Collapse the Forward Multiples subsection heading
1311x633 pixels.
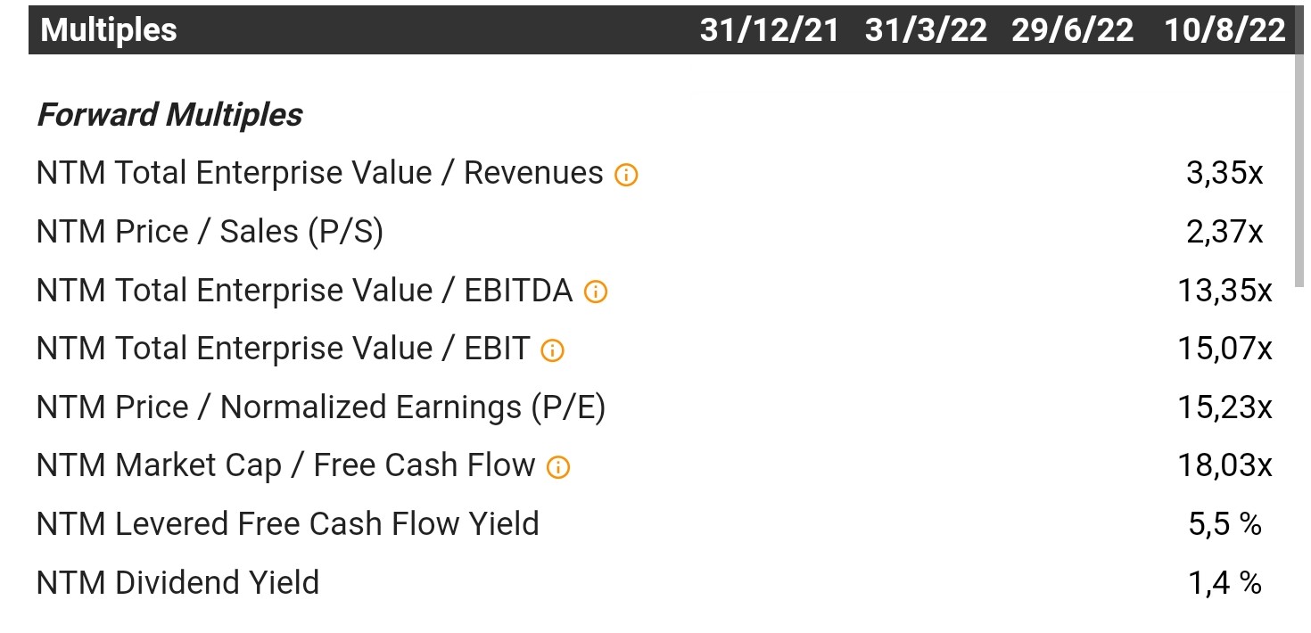tap(169, 115)
